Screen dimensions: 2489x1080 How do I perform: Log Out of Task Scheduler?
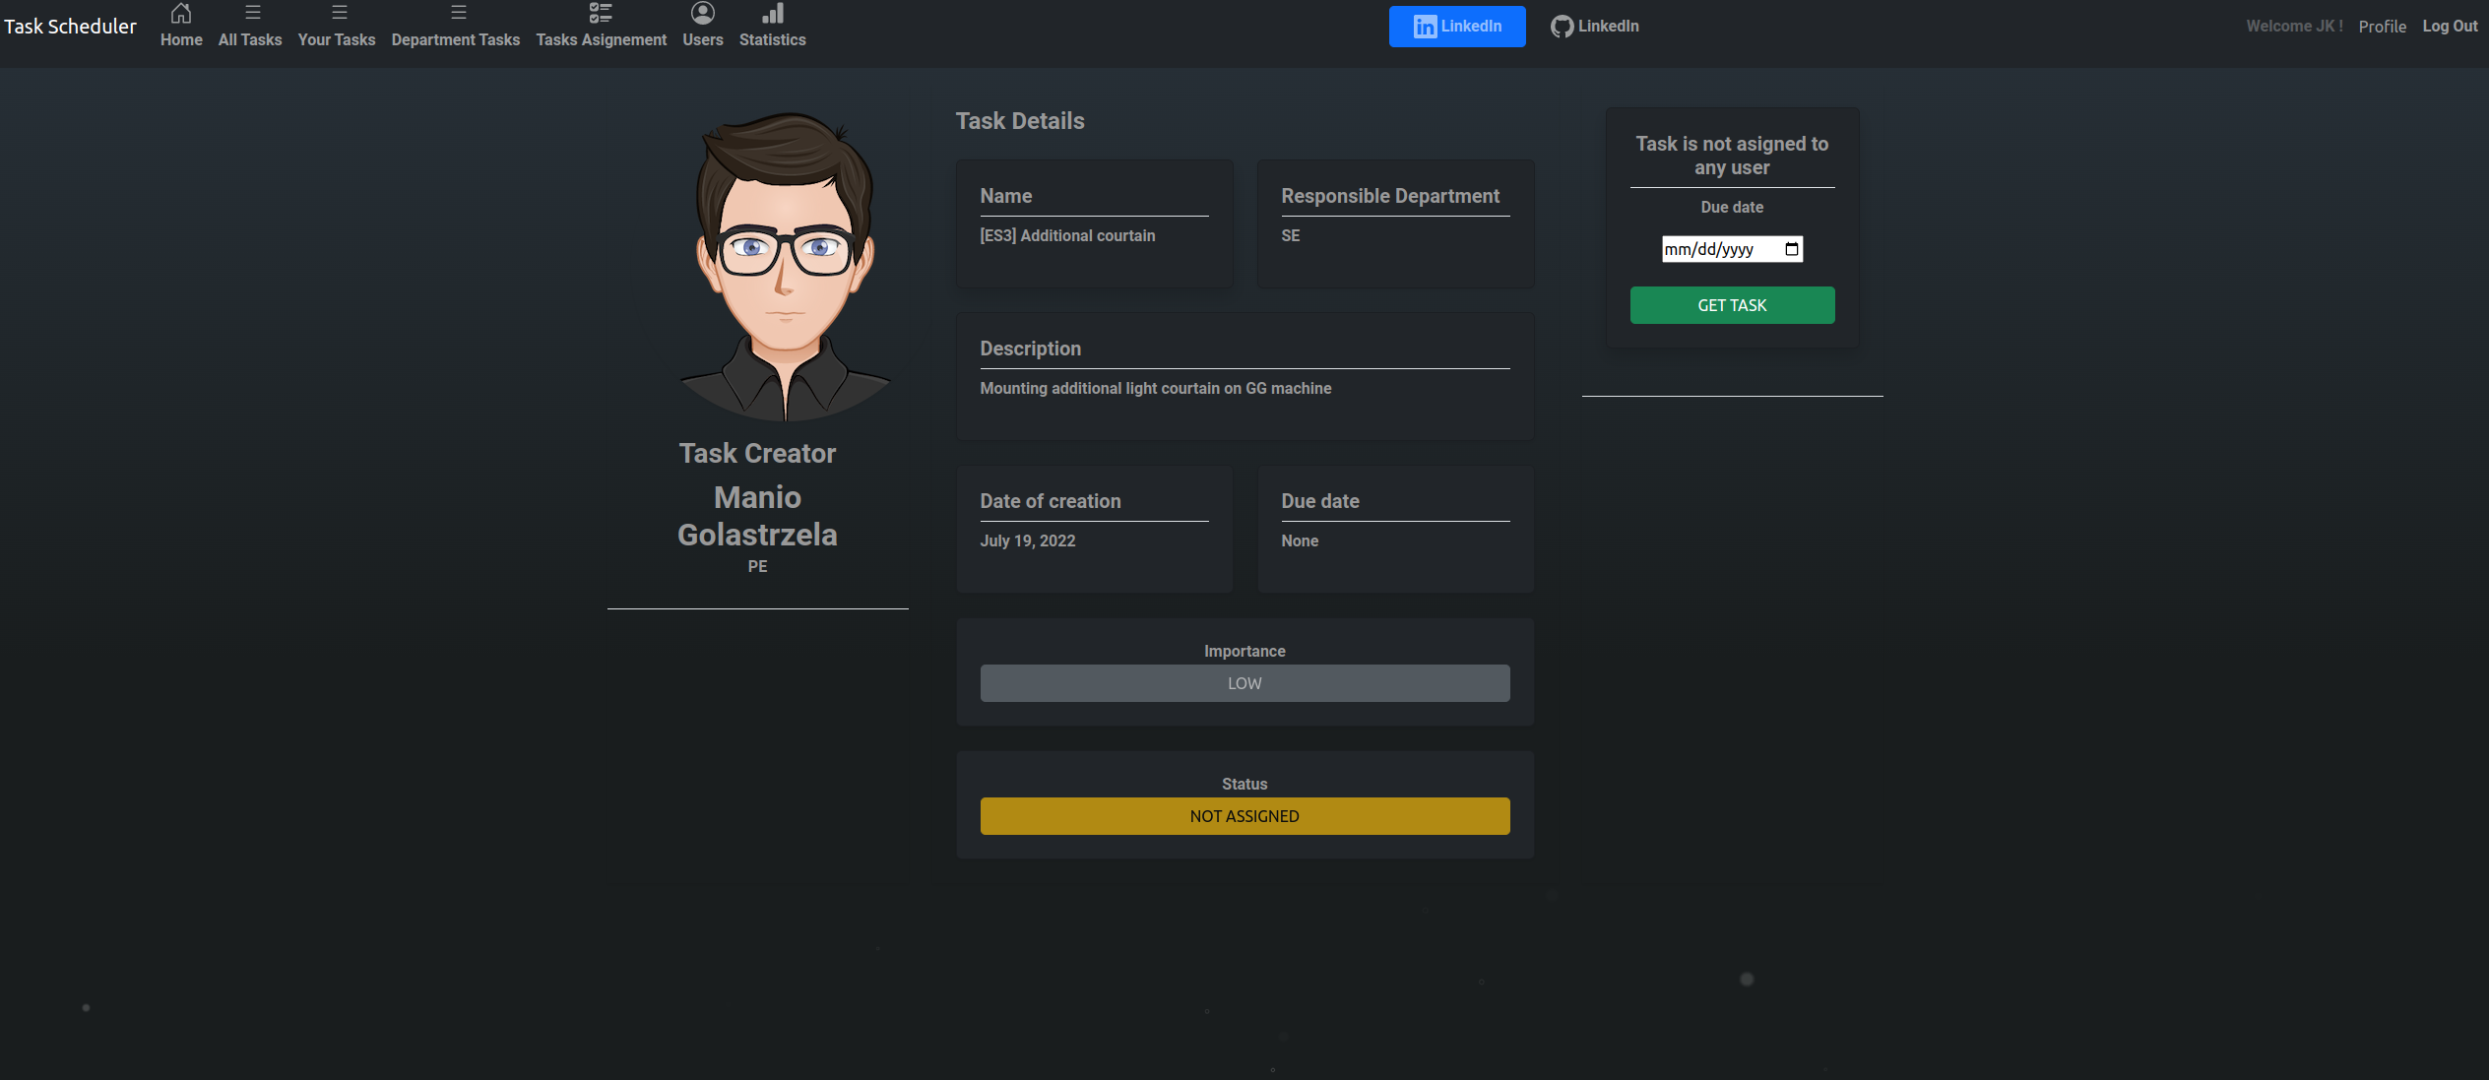(2450, 26)
